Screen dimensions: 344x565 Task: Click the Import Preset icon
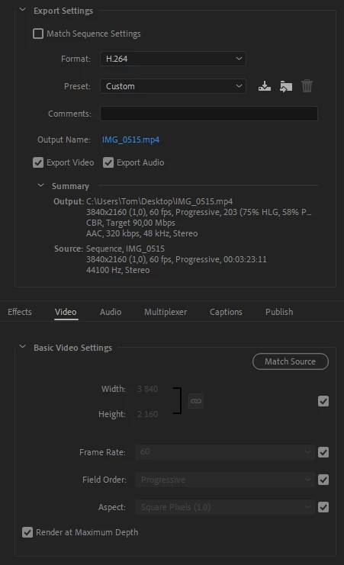(x=286, y=86)
